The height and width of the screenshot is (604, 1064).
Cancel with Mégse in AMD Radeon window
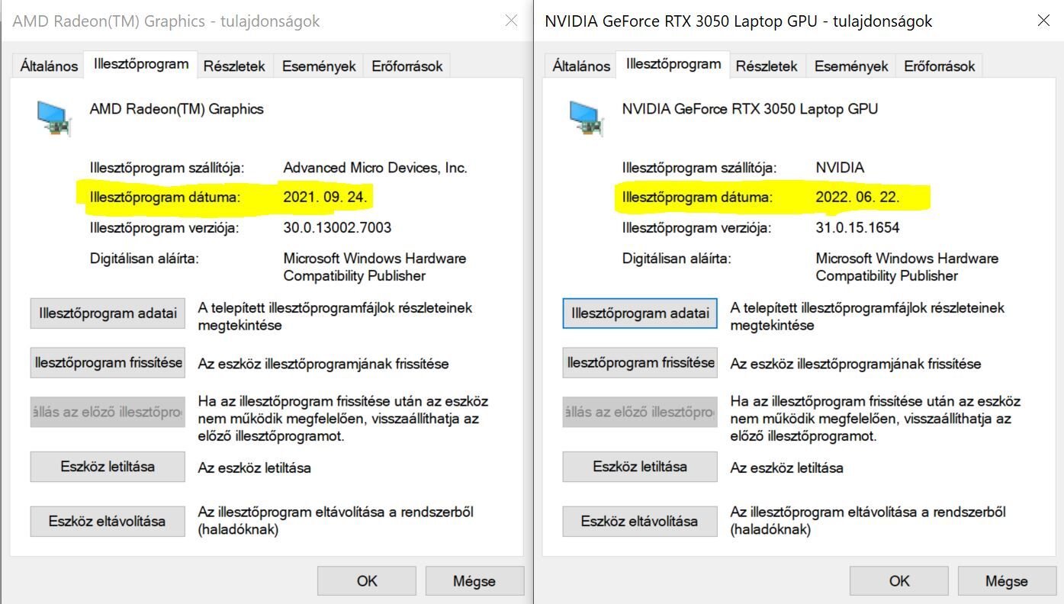474,581
